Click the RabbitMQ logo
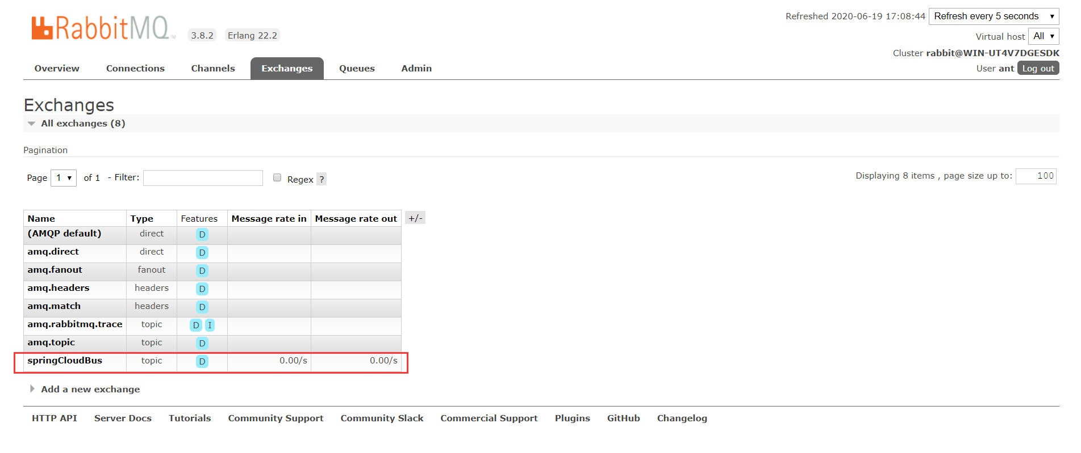The width and height of the screenshot is (1081, 453). click(x=103, y=28)
